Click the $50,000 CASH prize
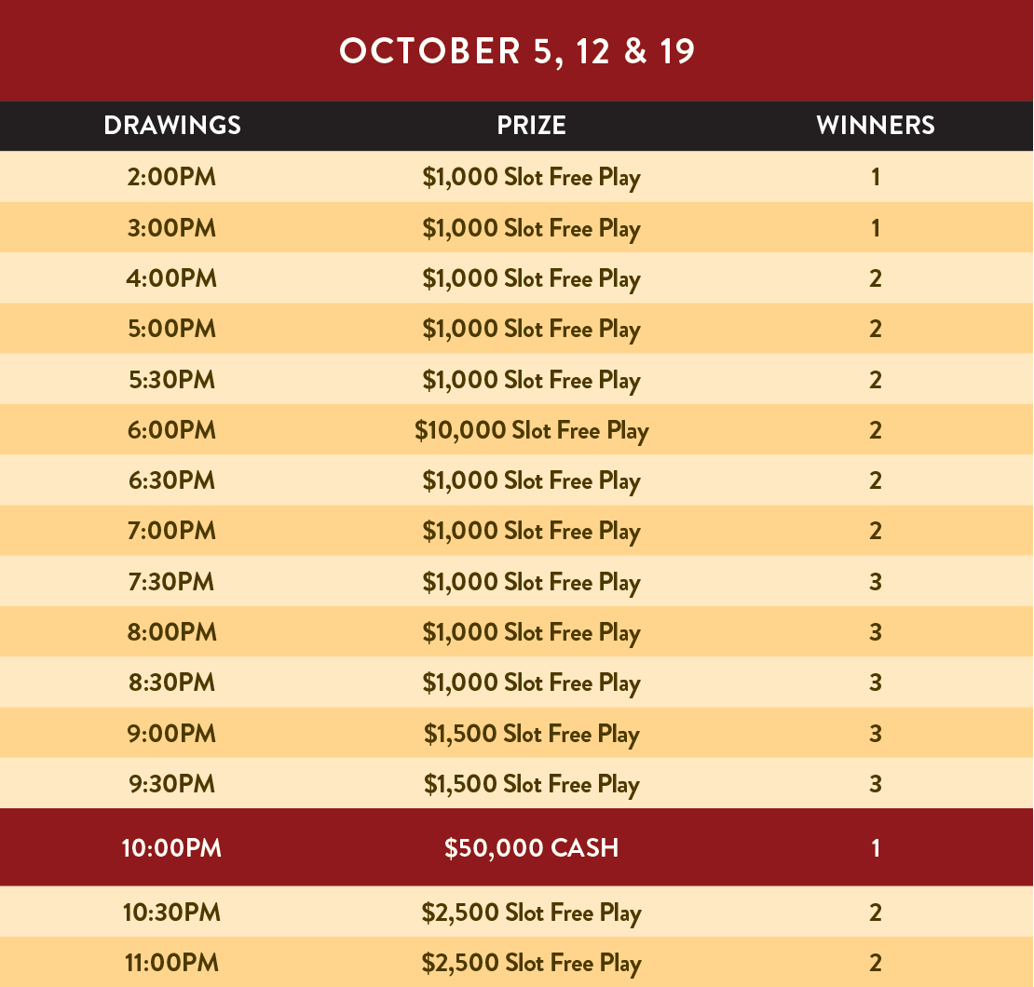1034x987 pixels. click(531, 848)
